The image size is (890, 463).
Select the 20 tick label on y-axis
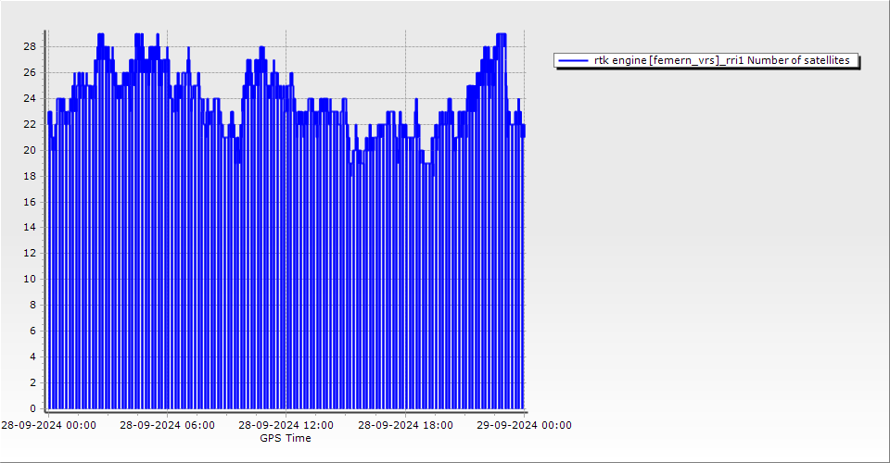click(30, 150)
